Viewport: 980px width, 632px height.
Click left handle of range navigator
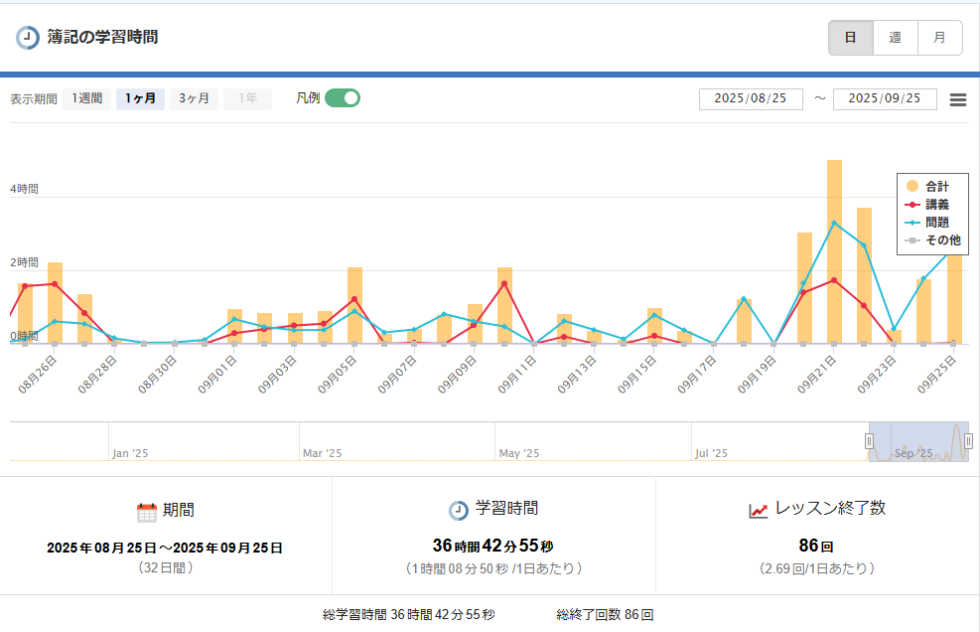point(869,441)
